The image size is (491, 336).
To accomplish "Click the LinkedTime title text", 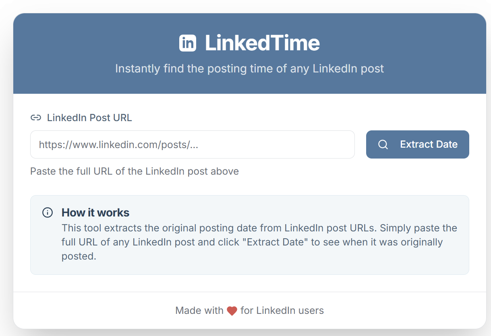I will pos(262,43).
